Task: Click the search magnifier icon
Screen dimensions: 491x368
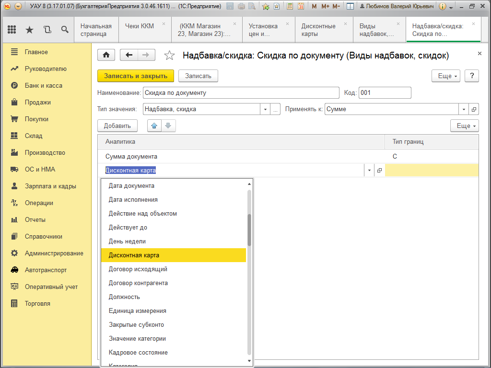Action: pos(65,30)
